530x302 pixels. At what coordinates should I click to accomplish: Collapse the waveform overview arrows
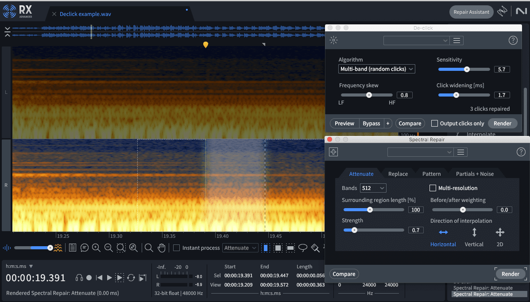(7, 32)
